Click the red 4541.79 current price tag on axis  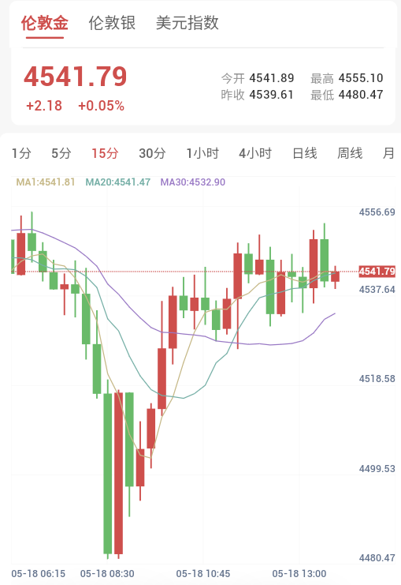(x=377, y=272)
